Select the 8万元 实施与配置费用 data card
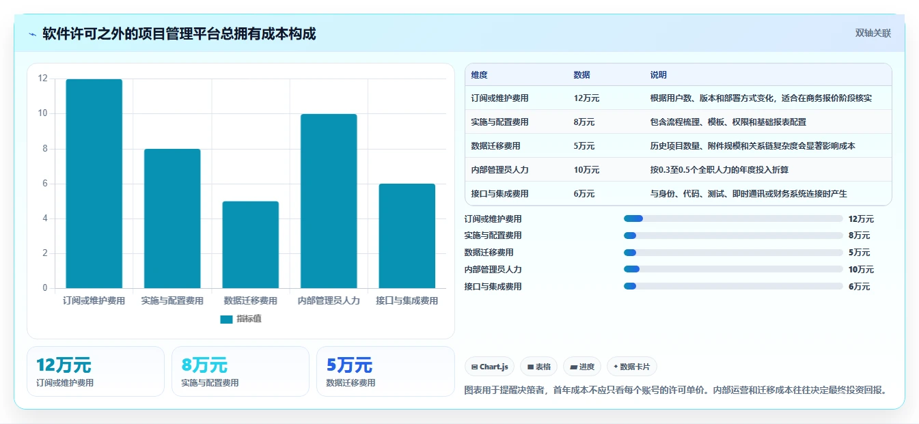This screenshot has width=919, height=424. [x=241, y=371]
